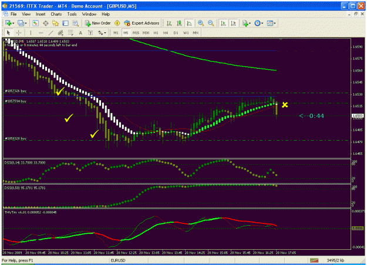
Task: Open the Tools menu
Action: click(72, 14)
